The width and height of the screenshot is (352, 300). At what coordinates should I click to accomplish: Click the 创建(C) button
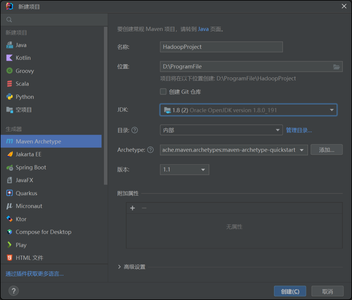click(x=290, y=291)
